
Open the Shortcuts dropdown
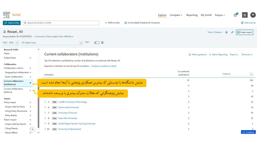(x=247, y=54)
